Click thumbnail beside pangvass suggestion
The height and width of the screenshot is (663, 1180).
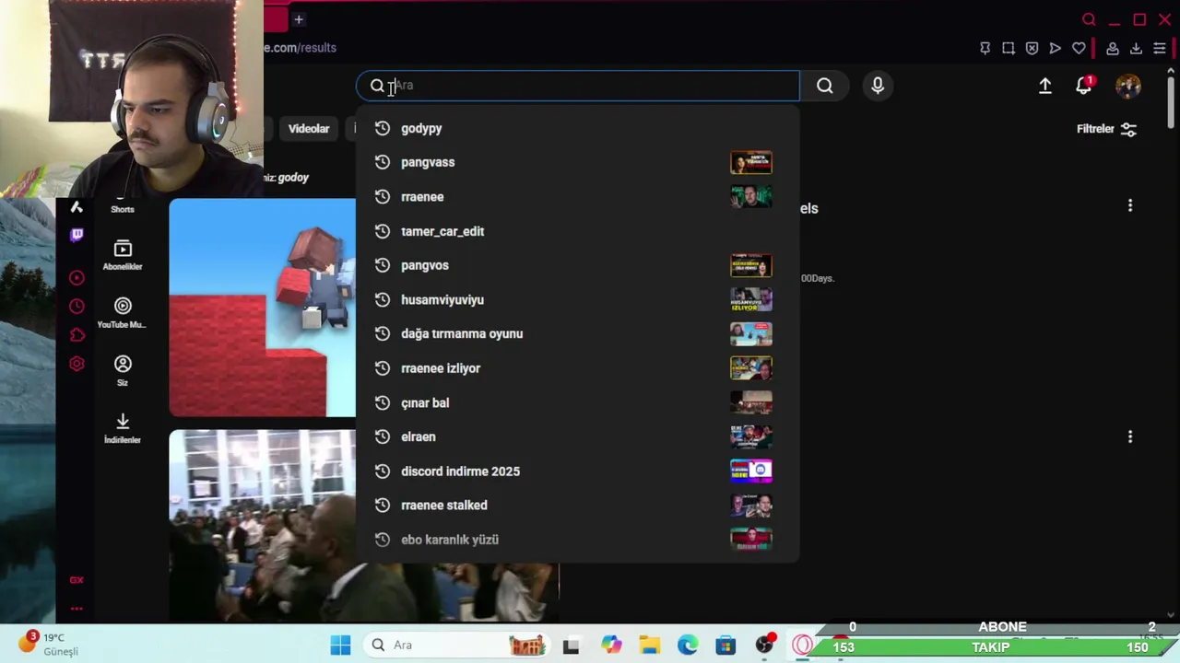[751, 162]
